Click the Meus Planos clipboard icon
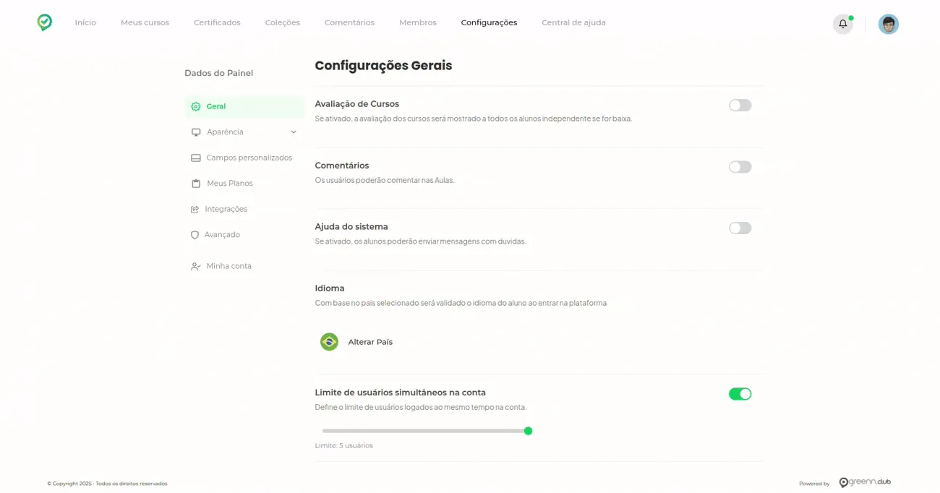The image size is (940, 493). 196,184
